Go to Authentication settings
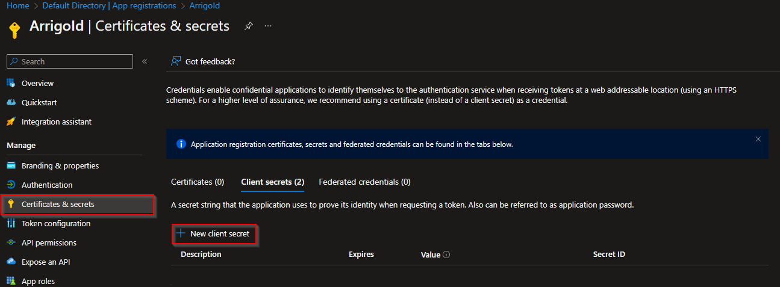Screen dimensions: 780x287 (x=47, y=185)
